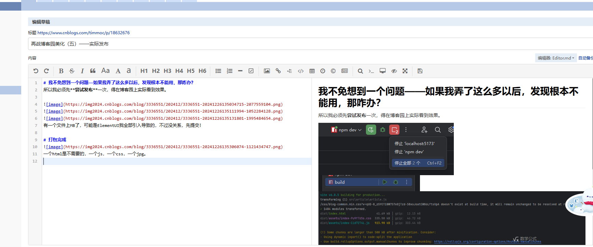Click the preview heading text
The height and width of the screenshot is (247, 593).
click(x=448, y=97)
